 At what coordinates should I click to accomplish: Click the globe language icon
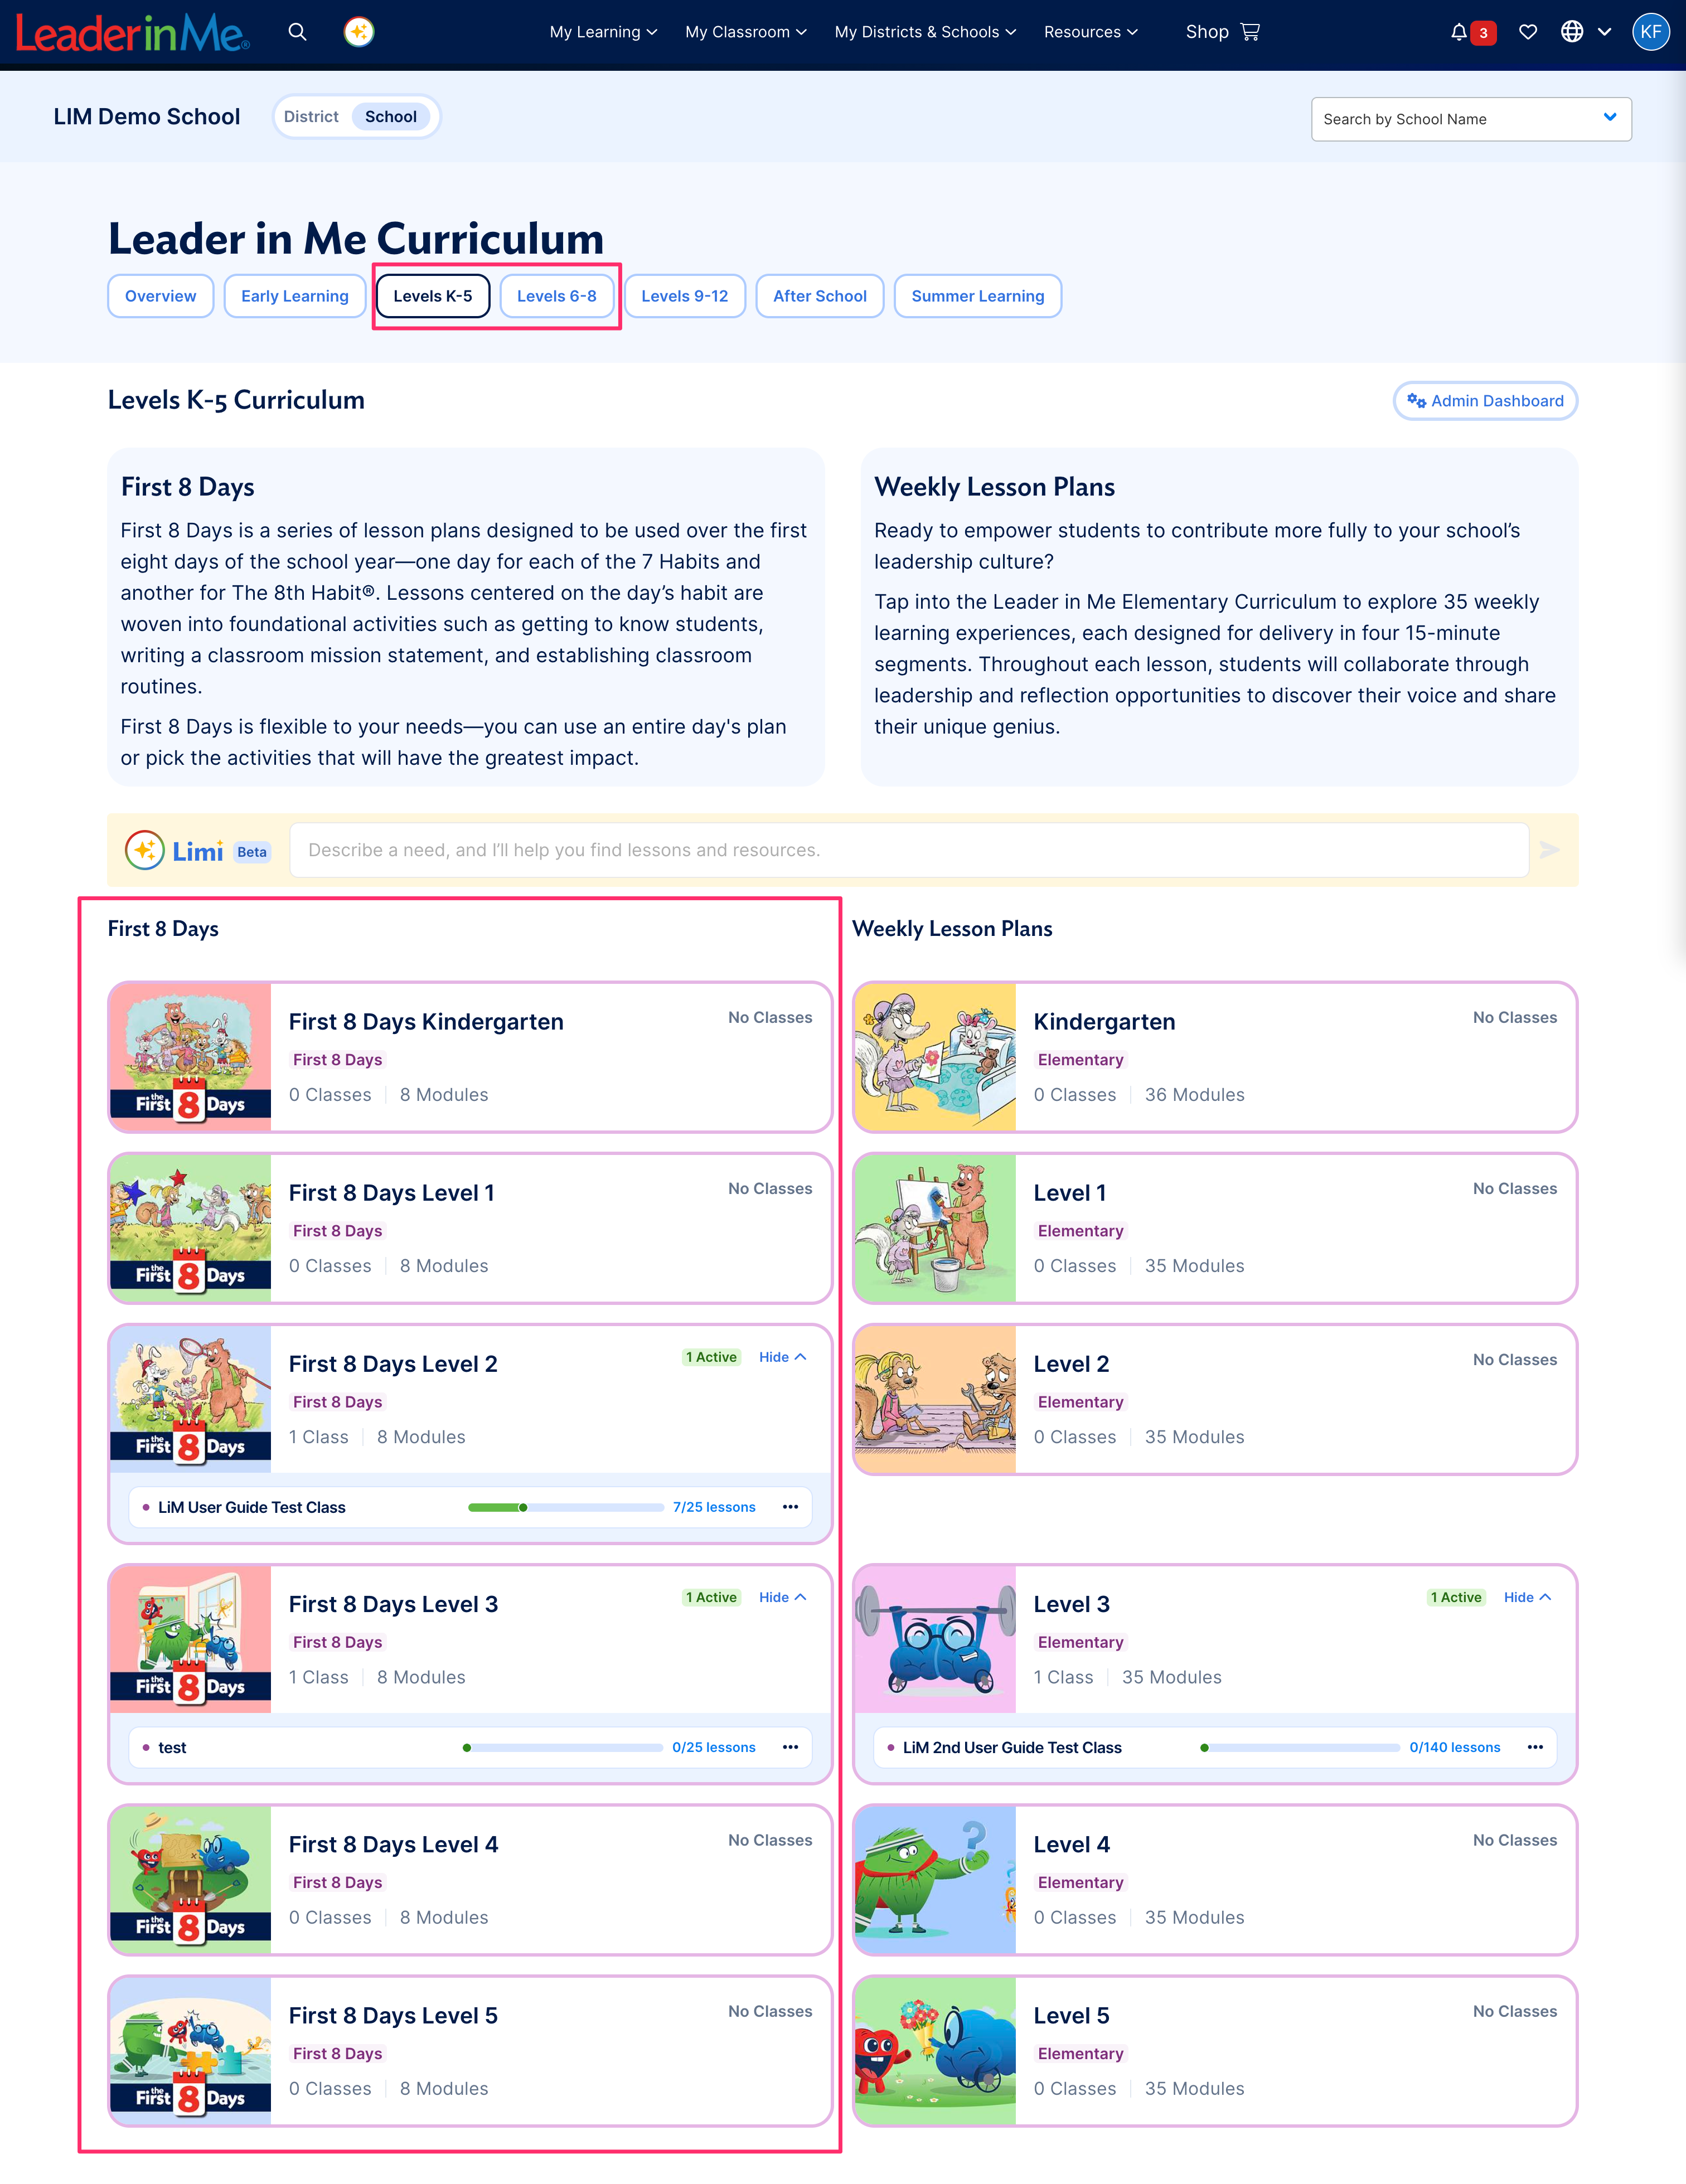tap(1572, 32)
